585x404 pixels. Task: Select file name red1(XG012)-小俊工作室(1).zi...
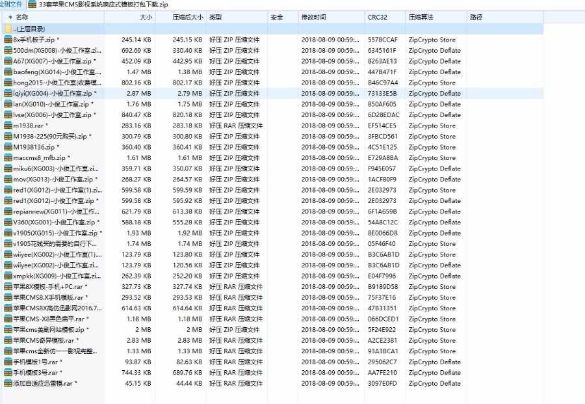click(58, 190)
